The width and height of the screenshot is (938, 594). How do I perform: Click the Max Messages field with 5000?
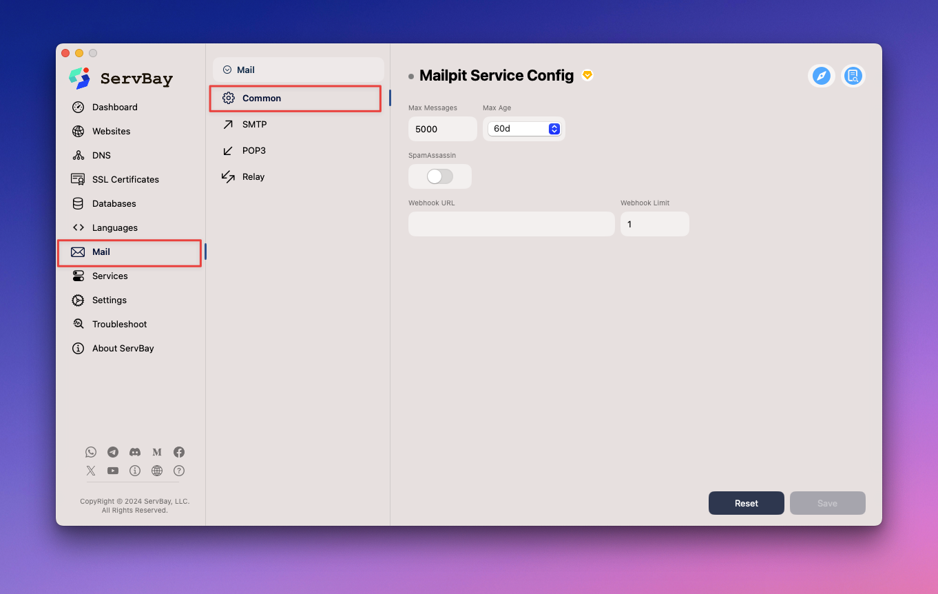coord(443,129)
